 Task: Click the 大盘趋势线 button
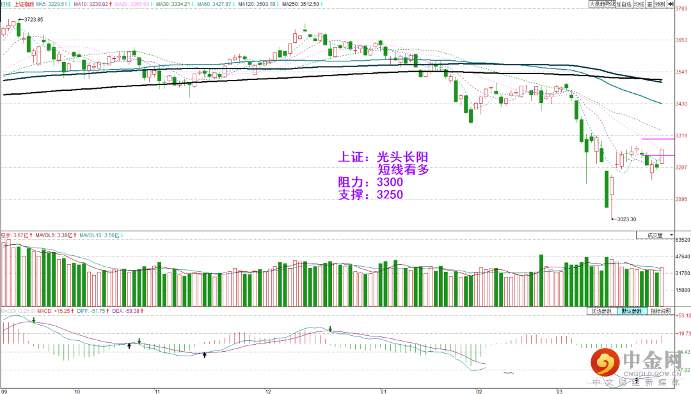pyautogui.click(x=602, y=4)
